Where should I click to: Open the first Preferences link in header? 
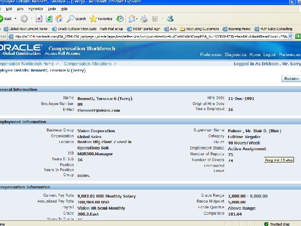tap(211, 54)
